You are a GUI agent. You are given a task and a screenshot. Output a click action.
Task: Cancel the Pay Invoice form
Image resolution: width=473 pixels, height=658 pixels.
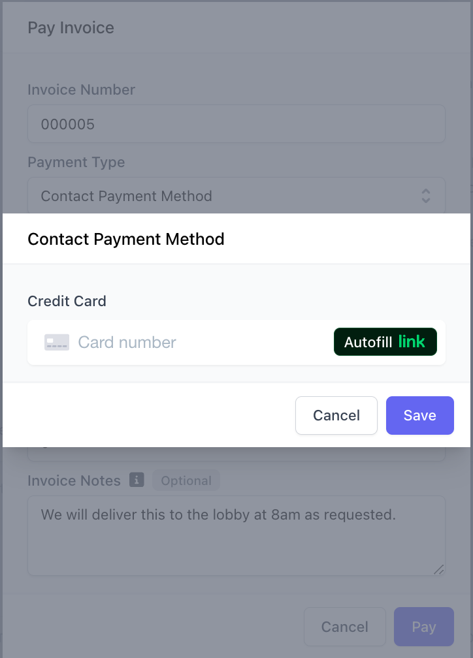tap(344, 627)
